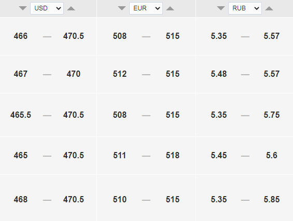Click the USD sell rate 470 in second row
Viewport: 293px width, 221px height.
pyautogui.click(x=74, y=74)
